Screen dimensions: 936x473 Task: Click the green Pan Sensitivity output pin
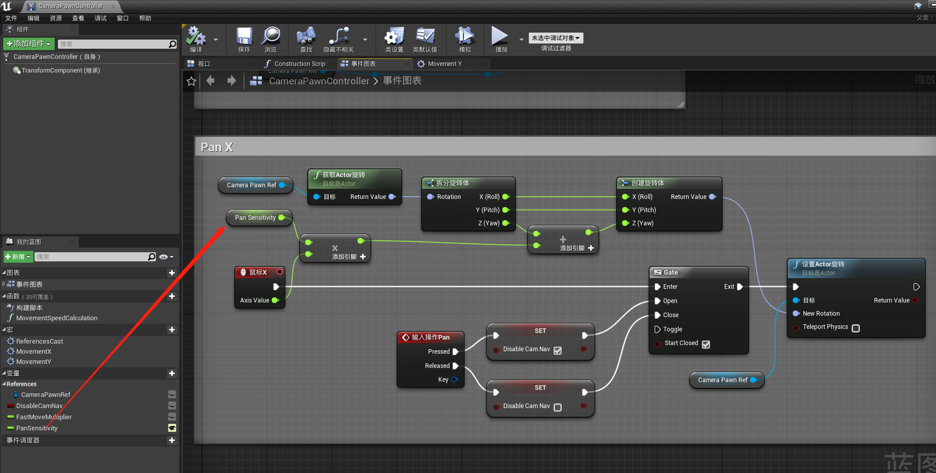click(281, 218)
